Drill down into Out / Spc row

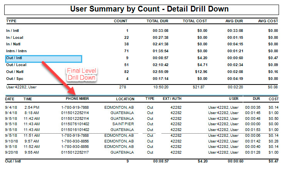pyautogui.click(x=13, y=79)
